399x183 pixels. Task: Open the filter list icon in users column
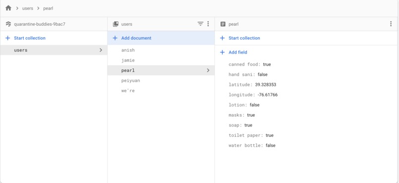pos(200,24)
